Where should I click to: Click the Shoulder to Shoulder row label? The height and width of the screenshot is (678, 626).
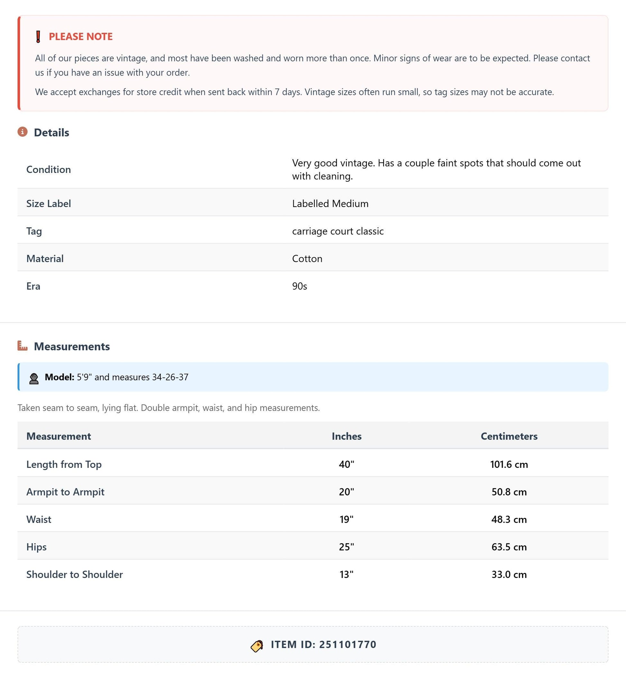coord(75,574)
